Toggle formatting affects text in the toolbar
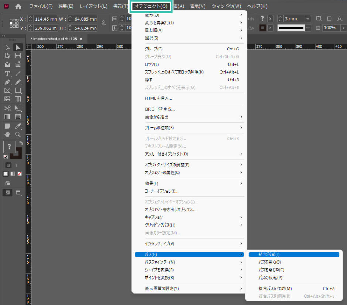347x305 pixels. (x=17, y=165)
